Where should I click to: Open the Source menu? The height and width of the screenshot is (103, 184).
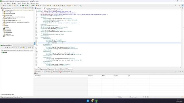click(x=9, y=3)
